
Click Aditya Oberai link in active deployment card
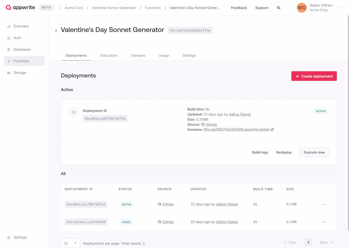(x=240, y=114)
